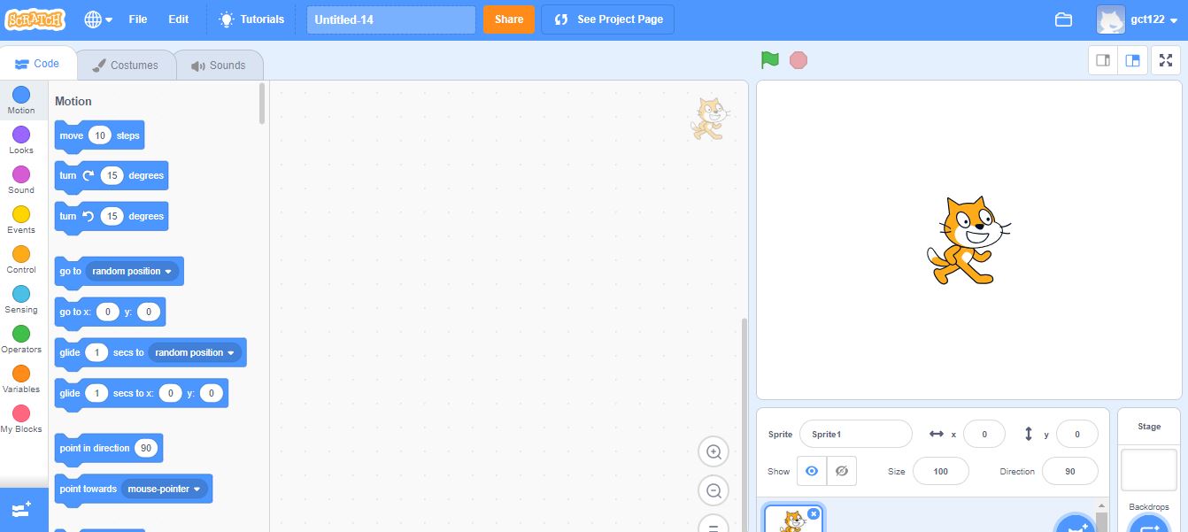Select the Sensing block category
1188x532 pixels.
(x=21, y=300)
